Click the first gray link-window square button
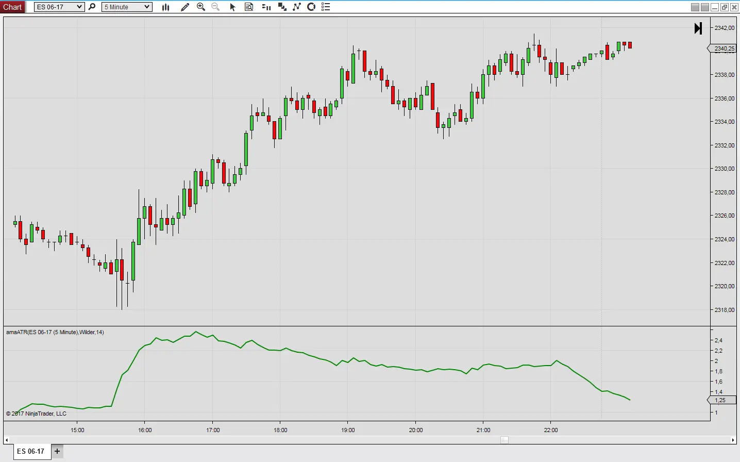This screenshot has width=740, height=462. tap(695, 7)
